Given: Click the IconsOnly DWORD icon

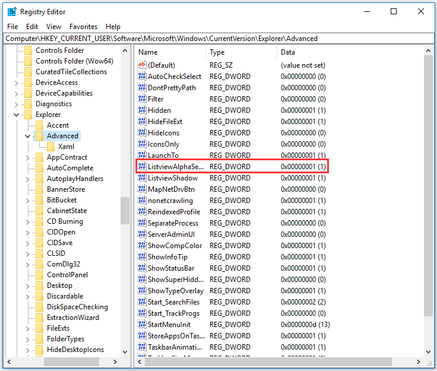Looking at the screenshot, I should coord(141,144).
